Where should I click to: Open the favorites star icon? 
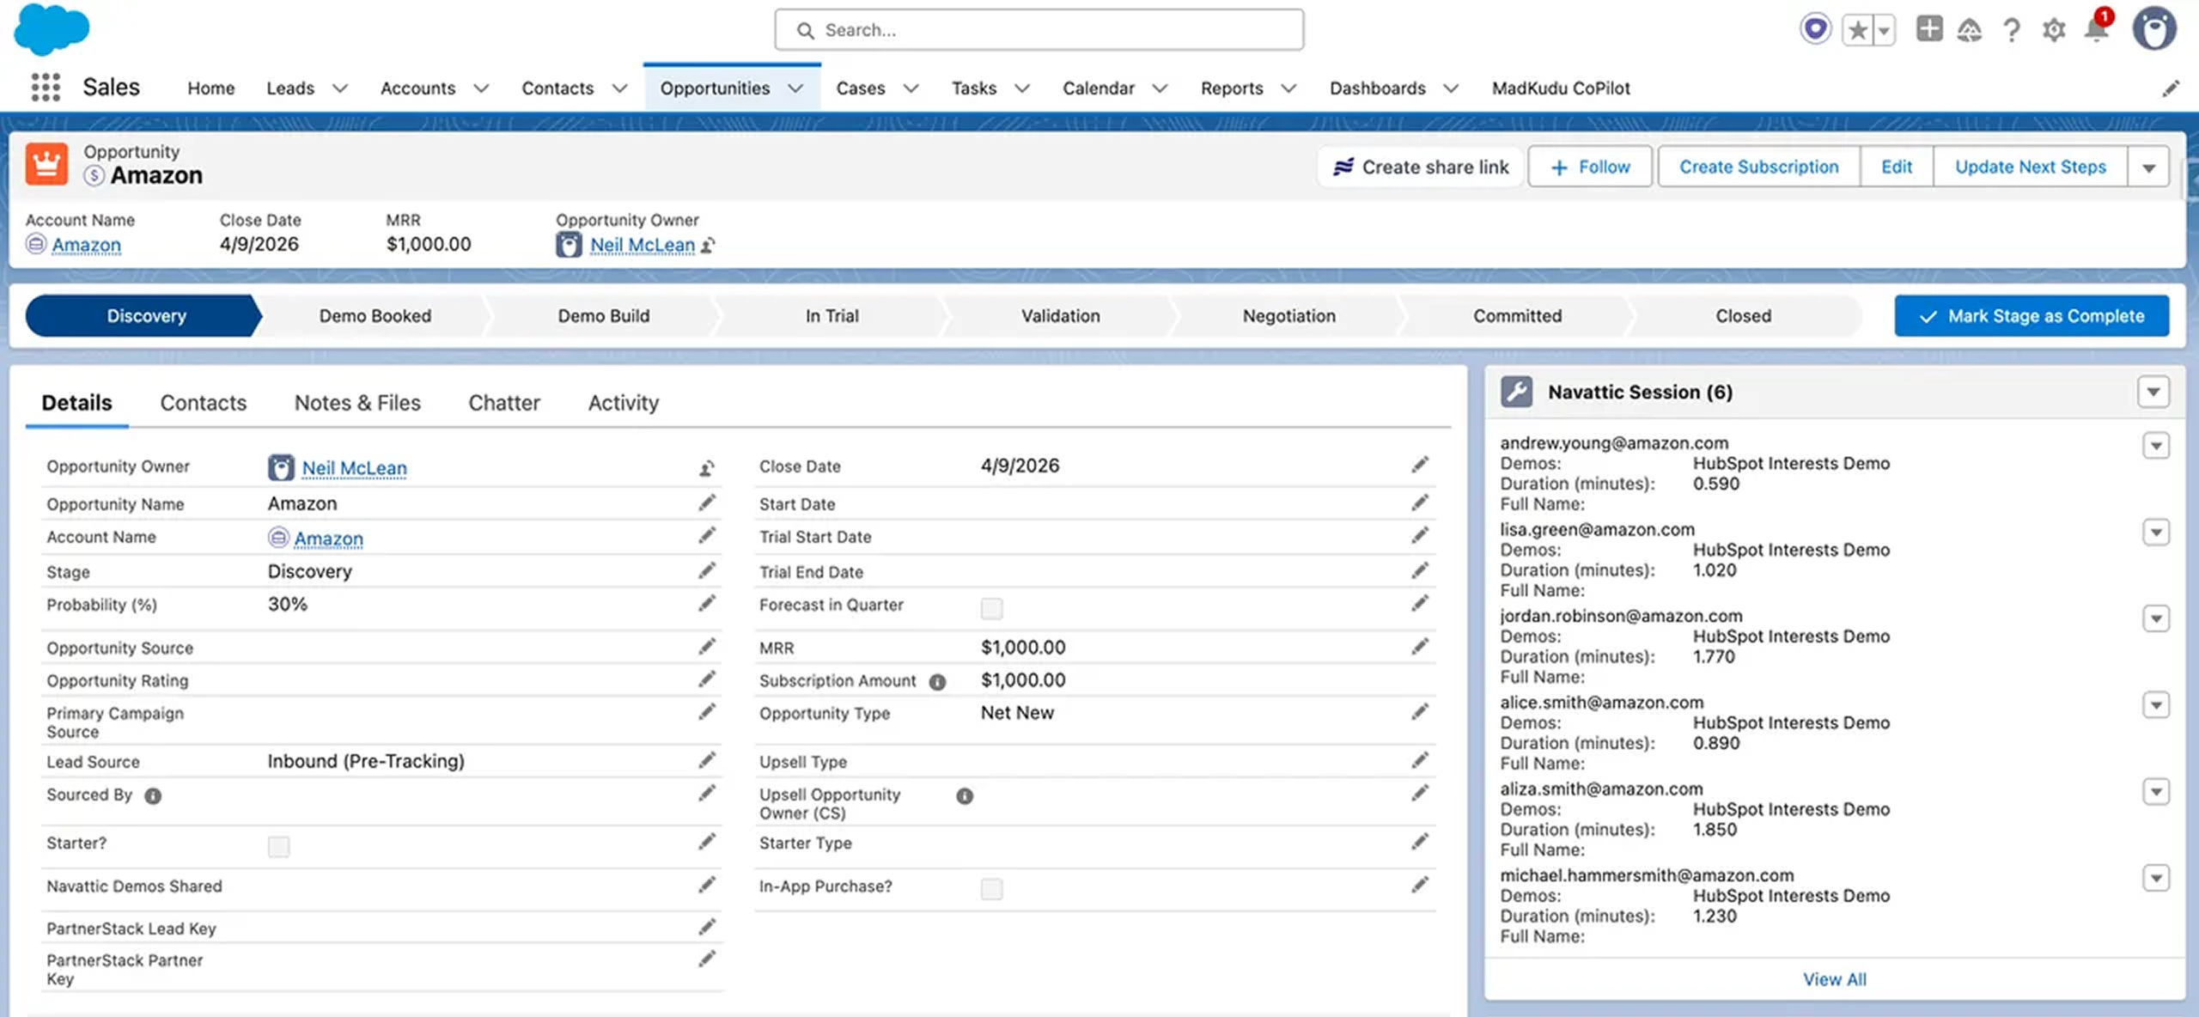(x=1857, y=31)
